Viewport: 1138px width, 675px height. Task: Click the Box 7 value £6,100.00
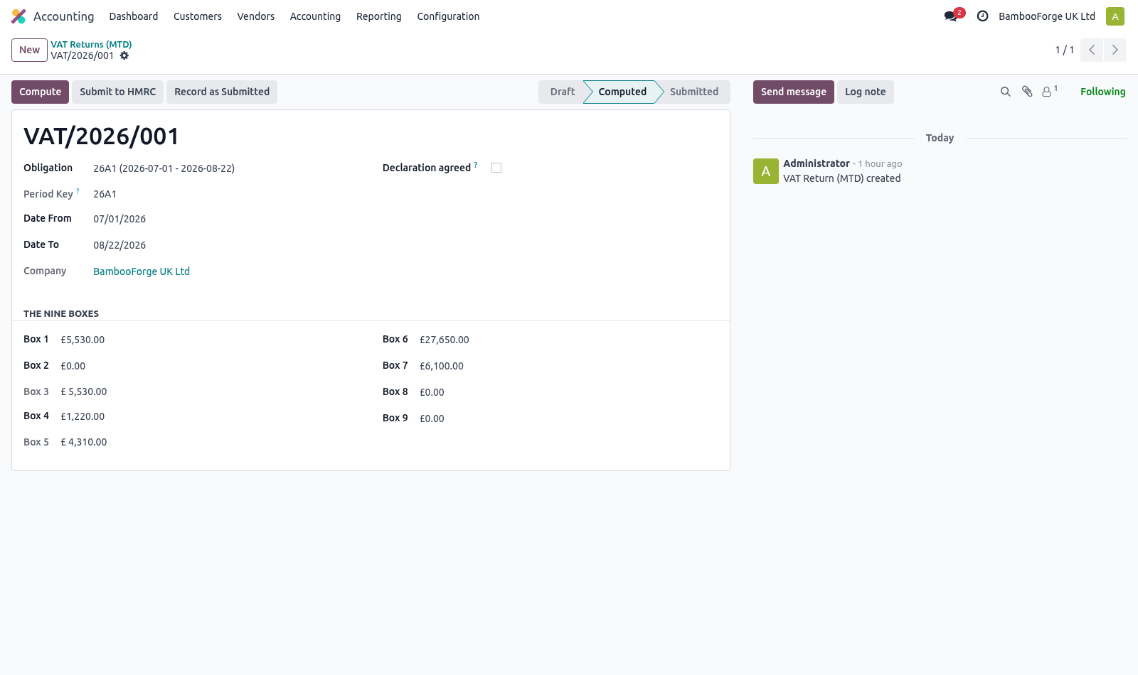[442, 366]
